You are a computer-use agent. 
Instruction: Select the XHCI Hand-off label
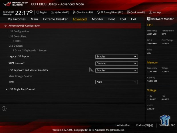(x=17, y=63)
